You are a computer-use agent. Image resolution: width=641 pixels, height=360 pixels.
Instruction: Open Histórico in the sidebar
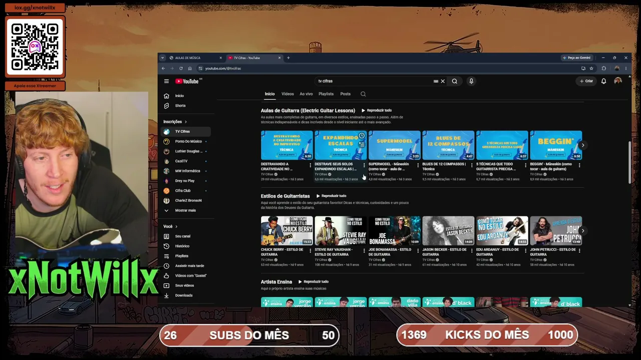point(184,246)
